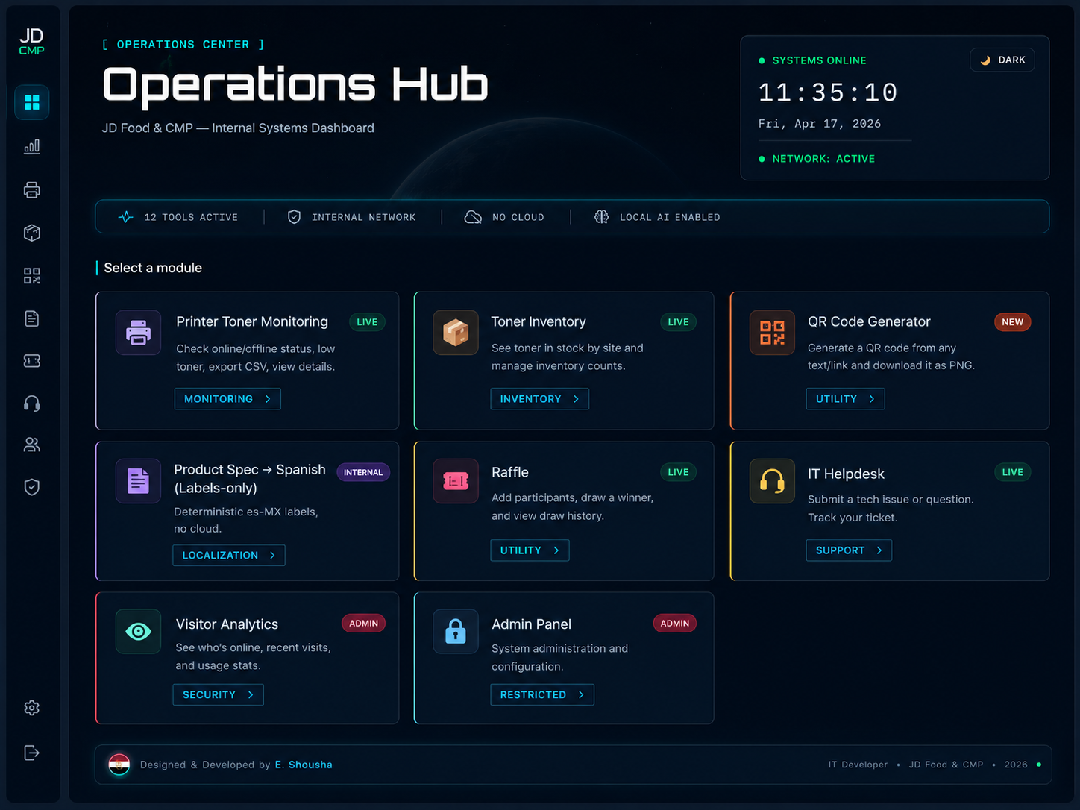The width and height of the screenshot is (1080, 810).
Task: Click the 11:35:10 clock display
Action: click(x=828, y=93)
